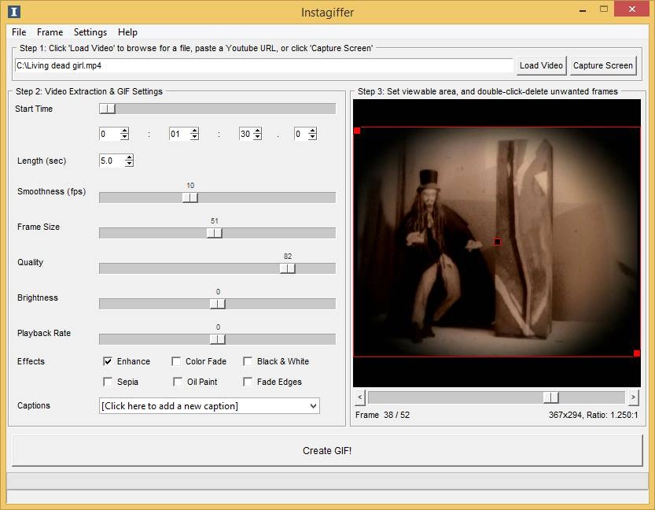The width and height of the screenshot is (655, 510).
Task: Click the Instagiffer app icon in title bar
Action: tap(14, 12)
